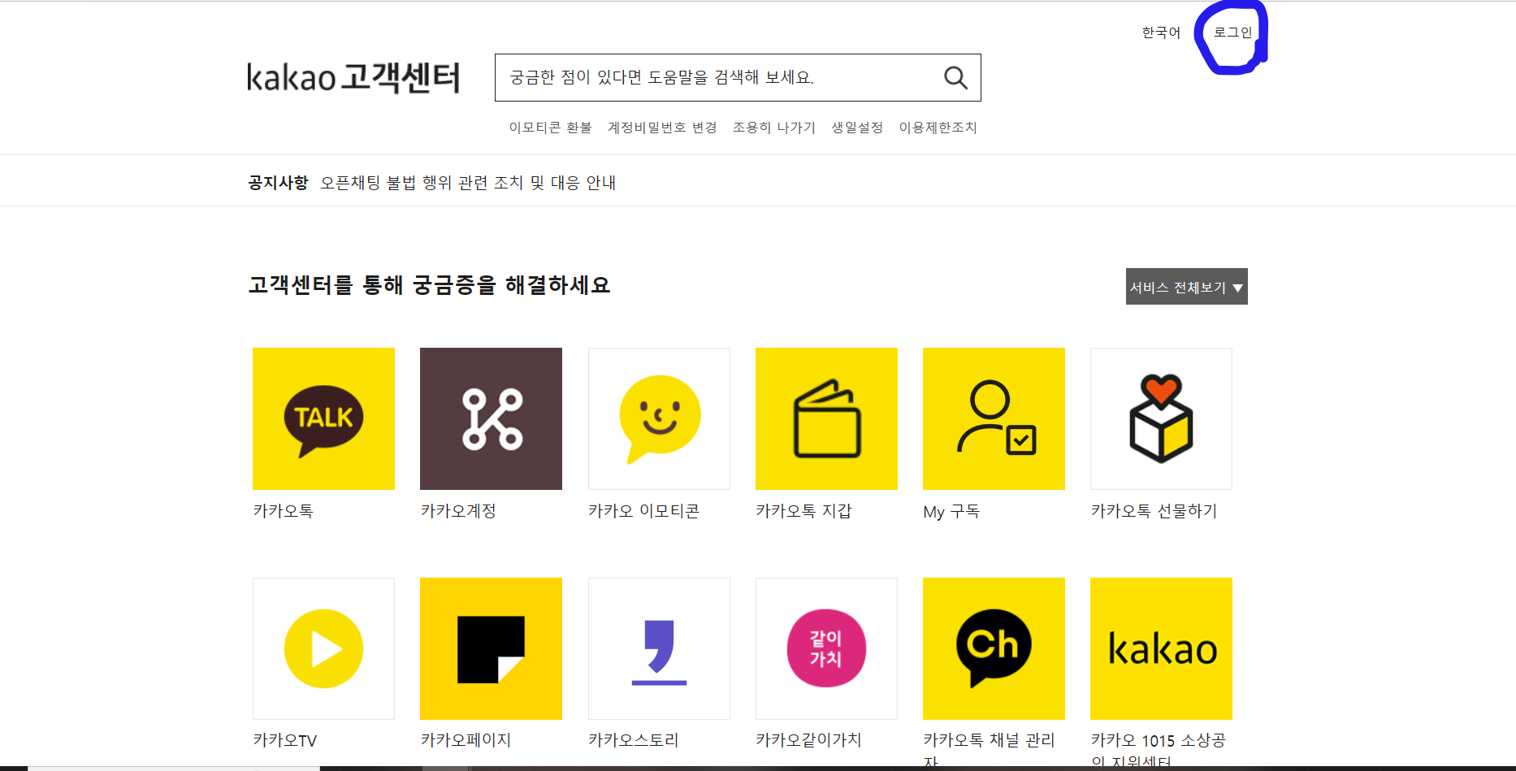This screenshot has width=1516, height=771.
Task: Expand the 서비스 전체보기 dropdown
Action: pos(1186,287)
